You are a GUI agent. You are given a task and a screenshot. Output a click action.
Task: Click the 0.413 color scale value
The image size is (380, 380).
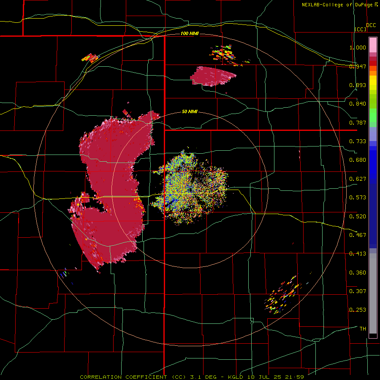[x=358, y=254]
